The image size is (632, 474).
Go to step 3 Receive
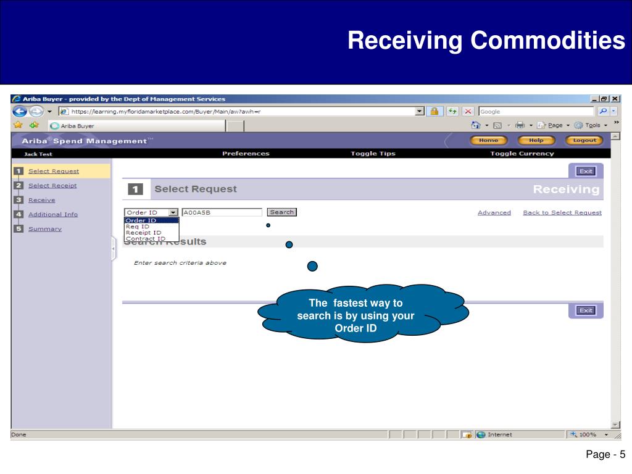pyautogui.click(x=41, y=201)
